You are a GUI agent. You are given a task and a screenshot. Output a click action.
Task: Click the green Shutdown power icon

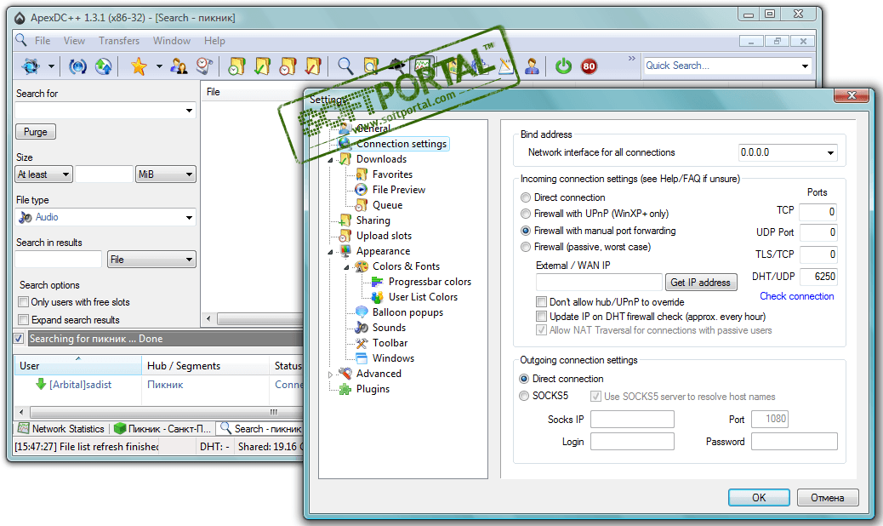click(x=563, y=66)
